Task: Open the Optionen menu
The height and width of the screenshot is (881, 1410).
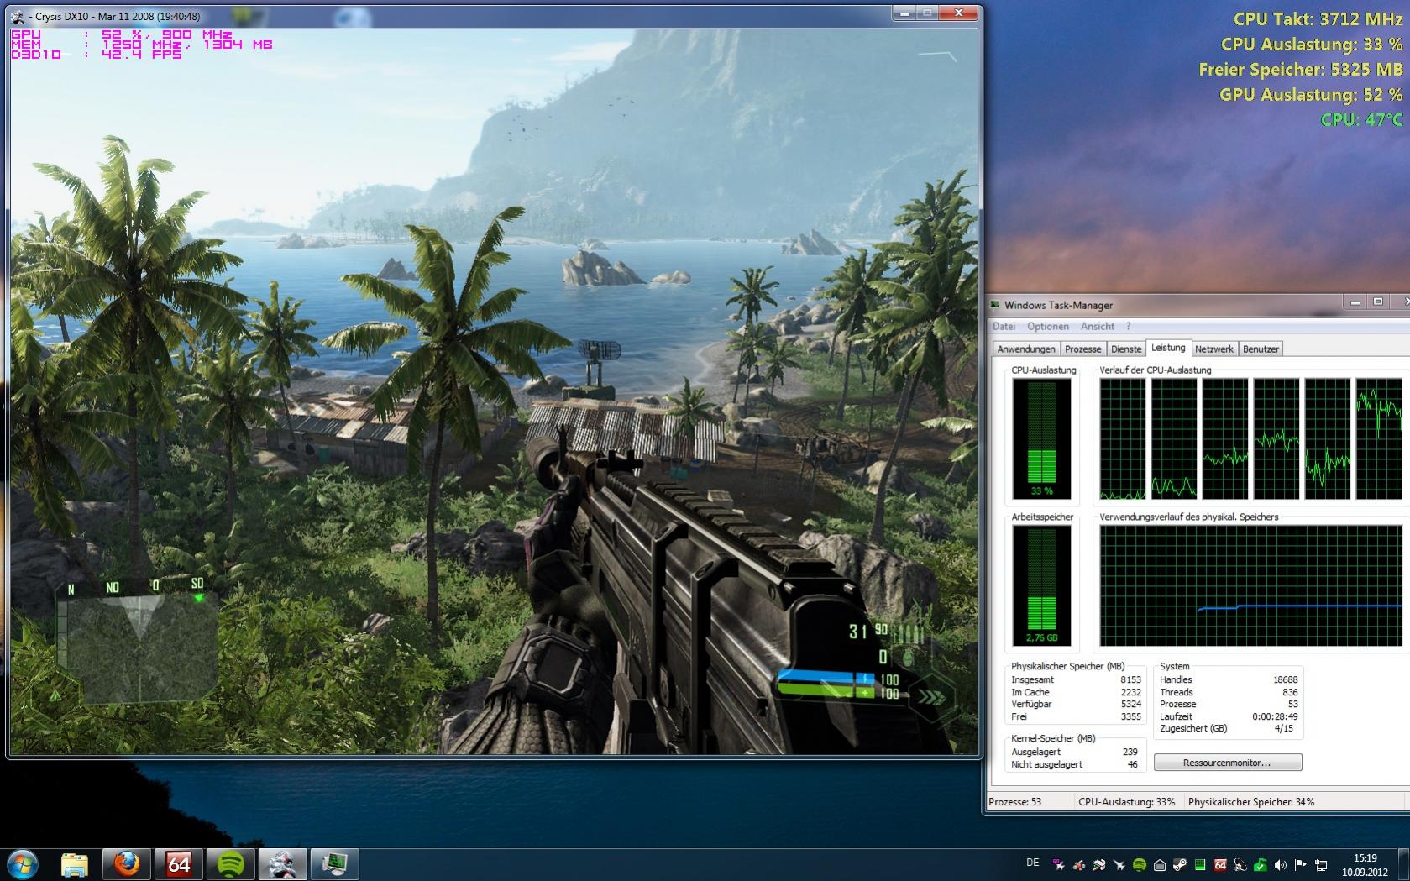Action: tap(1048, 326)
